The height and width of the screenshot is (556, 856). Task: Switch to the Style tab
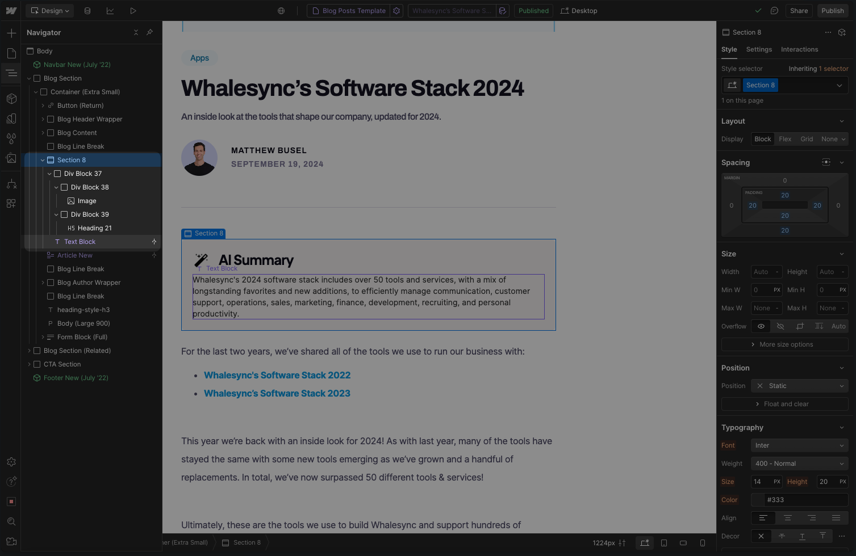[729, 49]
